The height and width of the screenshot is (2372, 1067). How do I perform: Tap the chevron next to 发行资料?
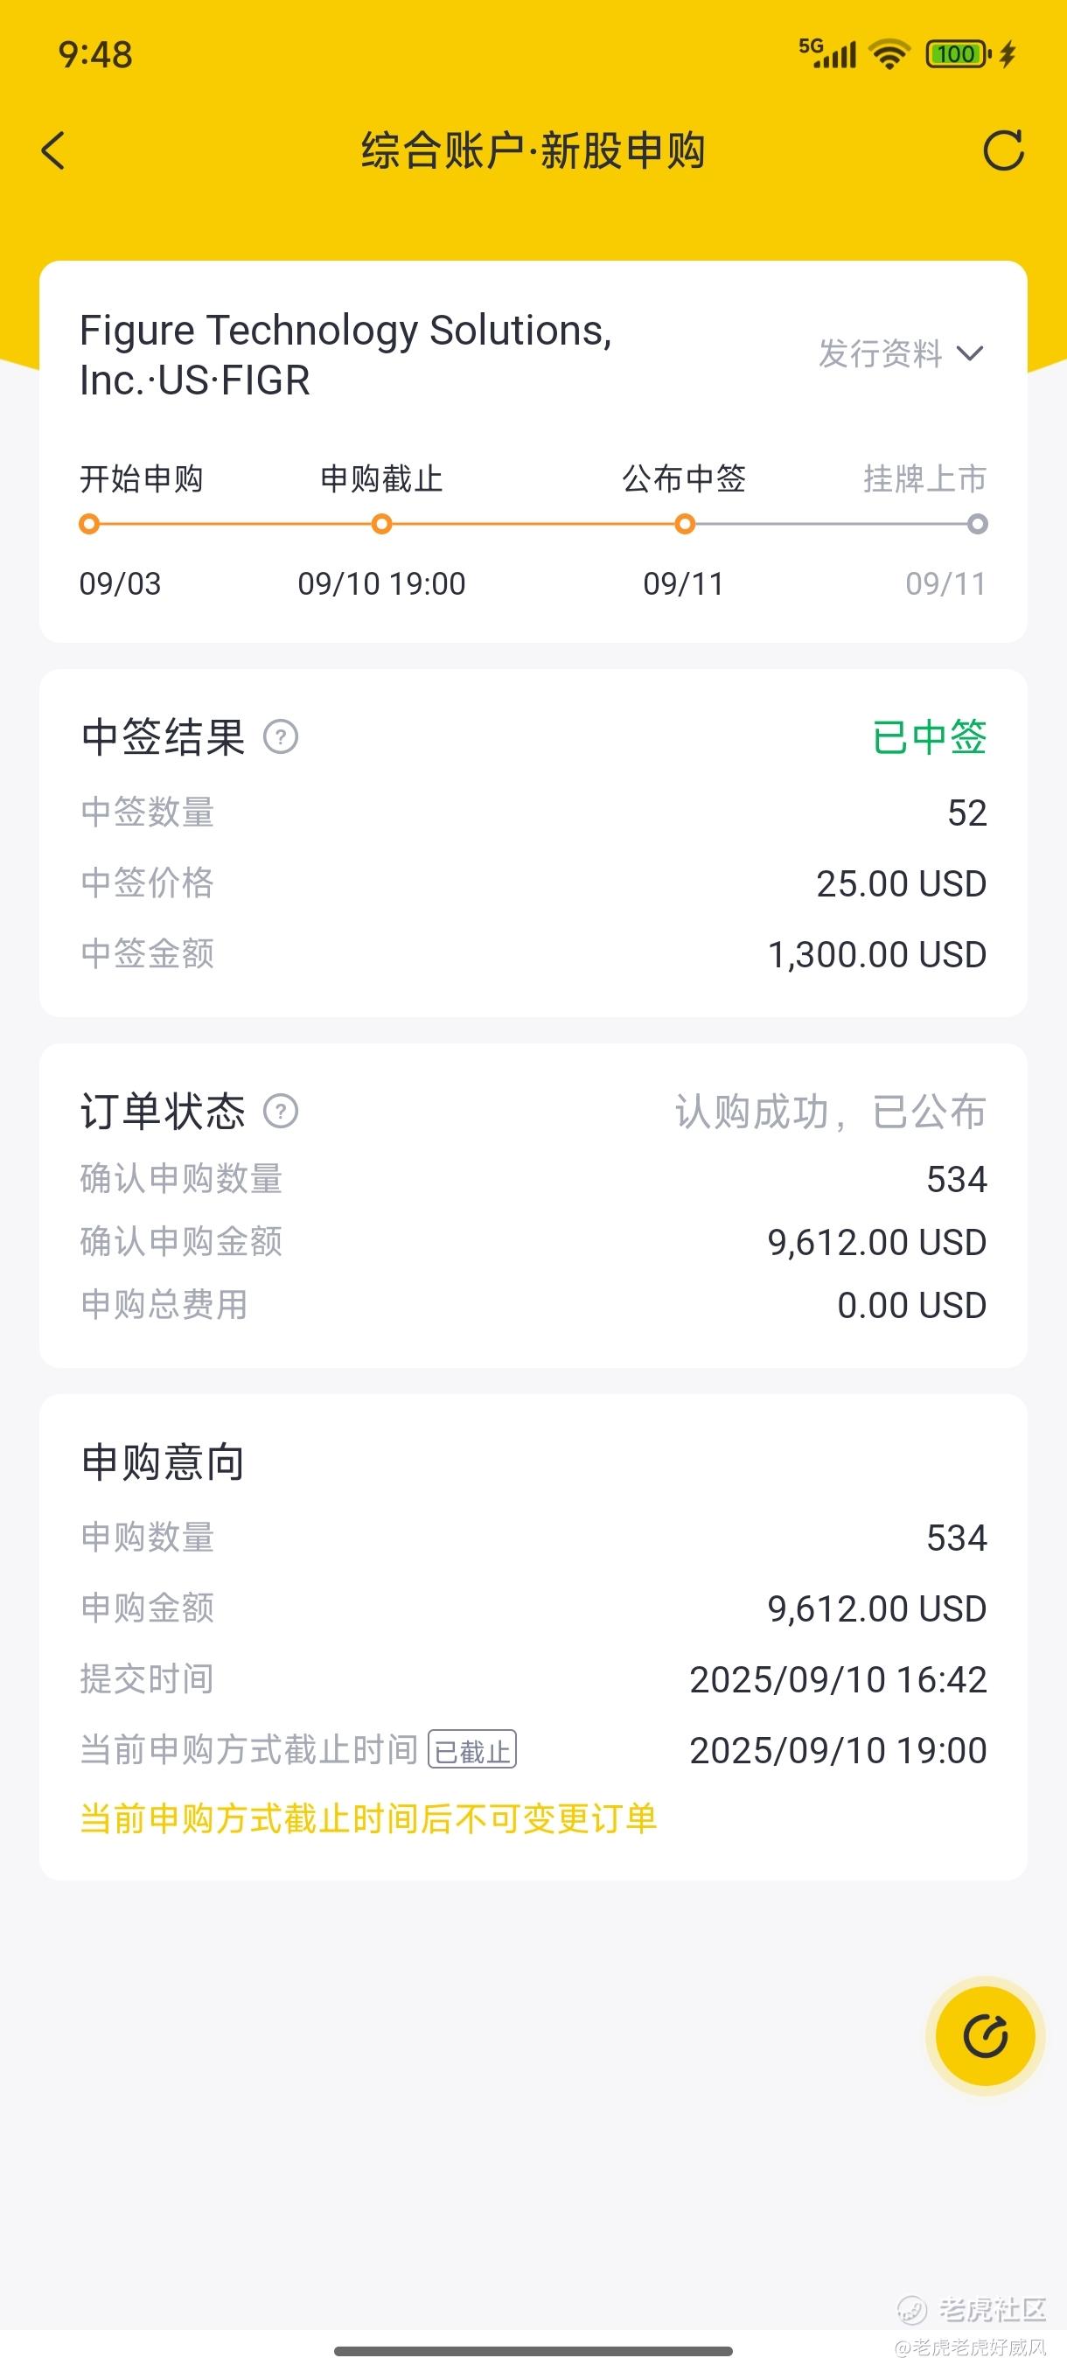[x=969, y=353]
